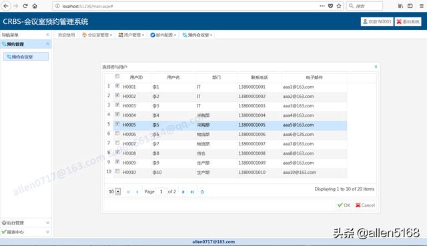427x246 pixels.
Task: Uncheck the checkbox for H0004
Action: pos(117,114)
